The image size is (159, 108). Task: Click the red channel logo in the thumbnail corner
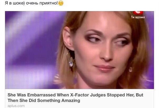tap(138, 13)
